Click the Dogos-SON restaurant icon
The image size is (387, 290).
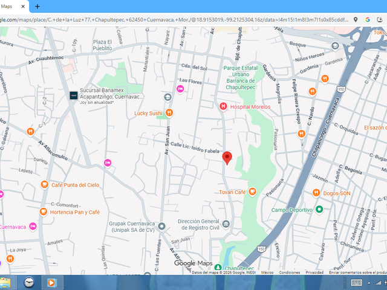[x=316, y=193]
